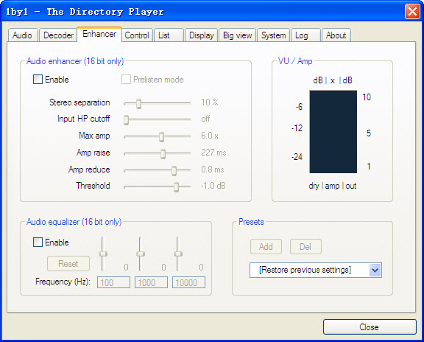Click the Close button
424x342 pixels.
click(x=370, y=327)
